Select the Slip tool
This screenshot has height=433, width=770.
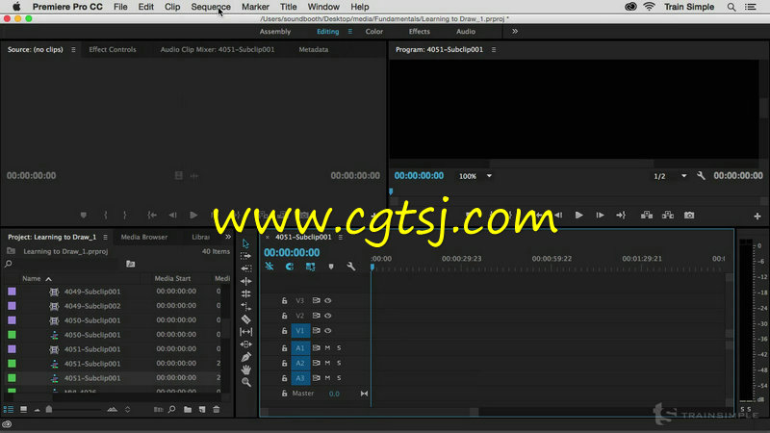[246, 332]
